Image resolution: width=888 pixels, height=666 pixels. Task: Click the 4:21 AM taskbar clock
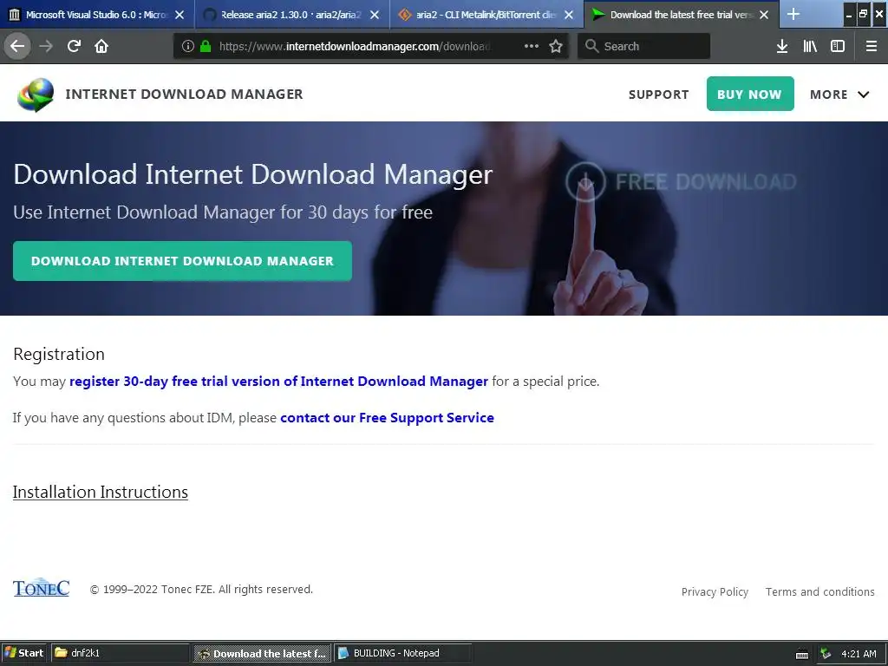click(x=859, y=654)
